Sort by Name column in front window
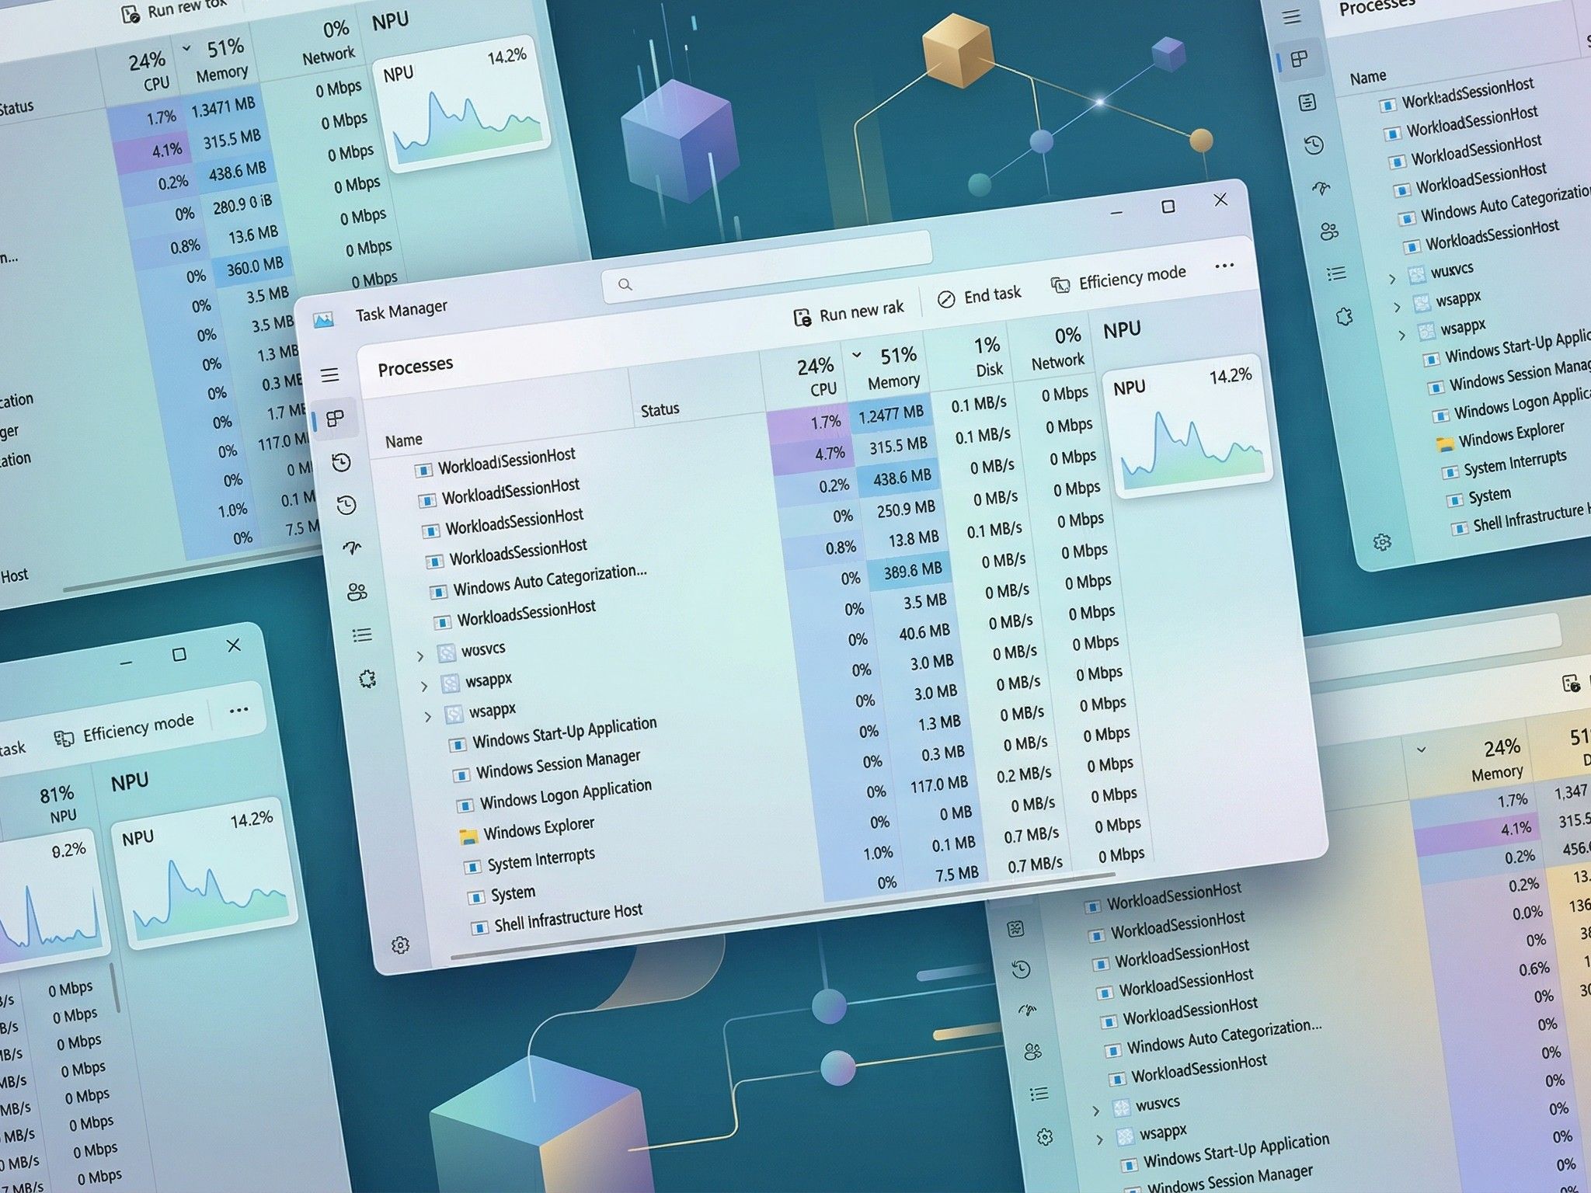Image resolution: width=1591 pixels, height=1193 pixels. point(404,440)
